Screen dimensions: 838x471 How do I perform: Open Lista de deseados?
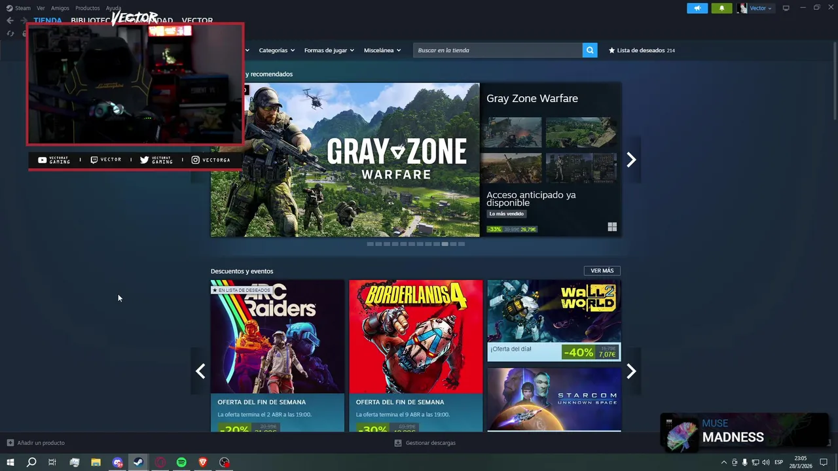point(642,50)
